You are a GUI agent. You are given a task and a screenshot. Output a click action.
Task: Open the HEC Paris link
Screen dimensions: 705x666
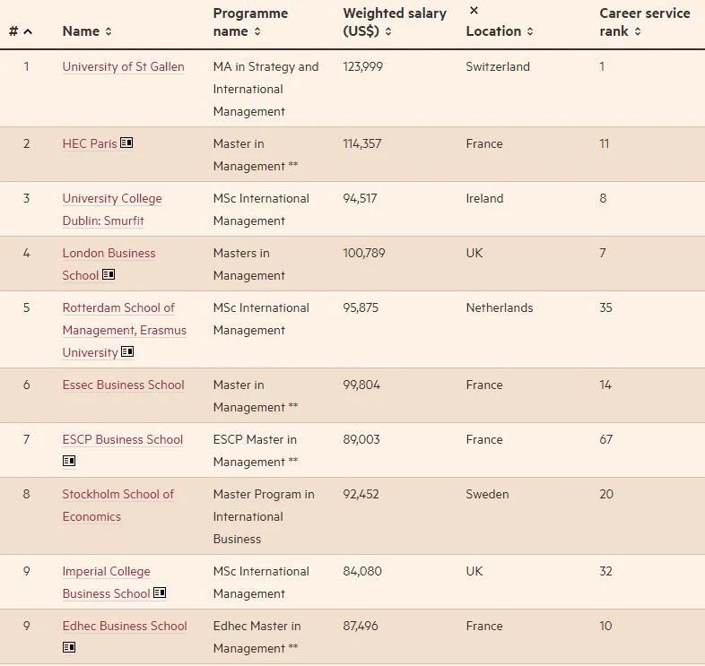pos(90,143)
